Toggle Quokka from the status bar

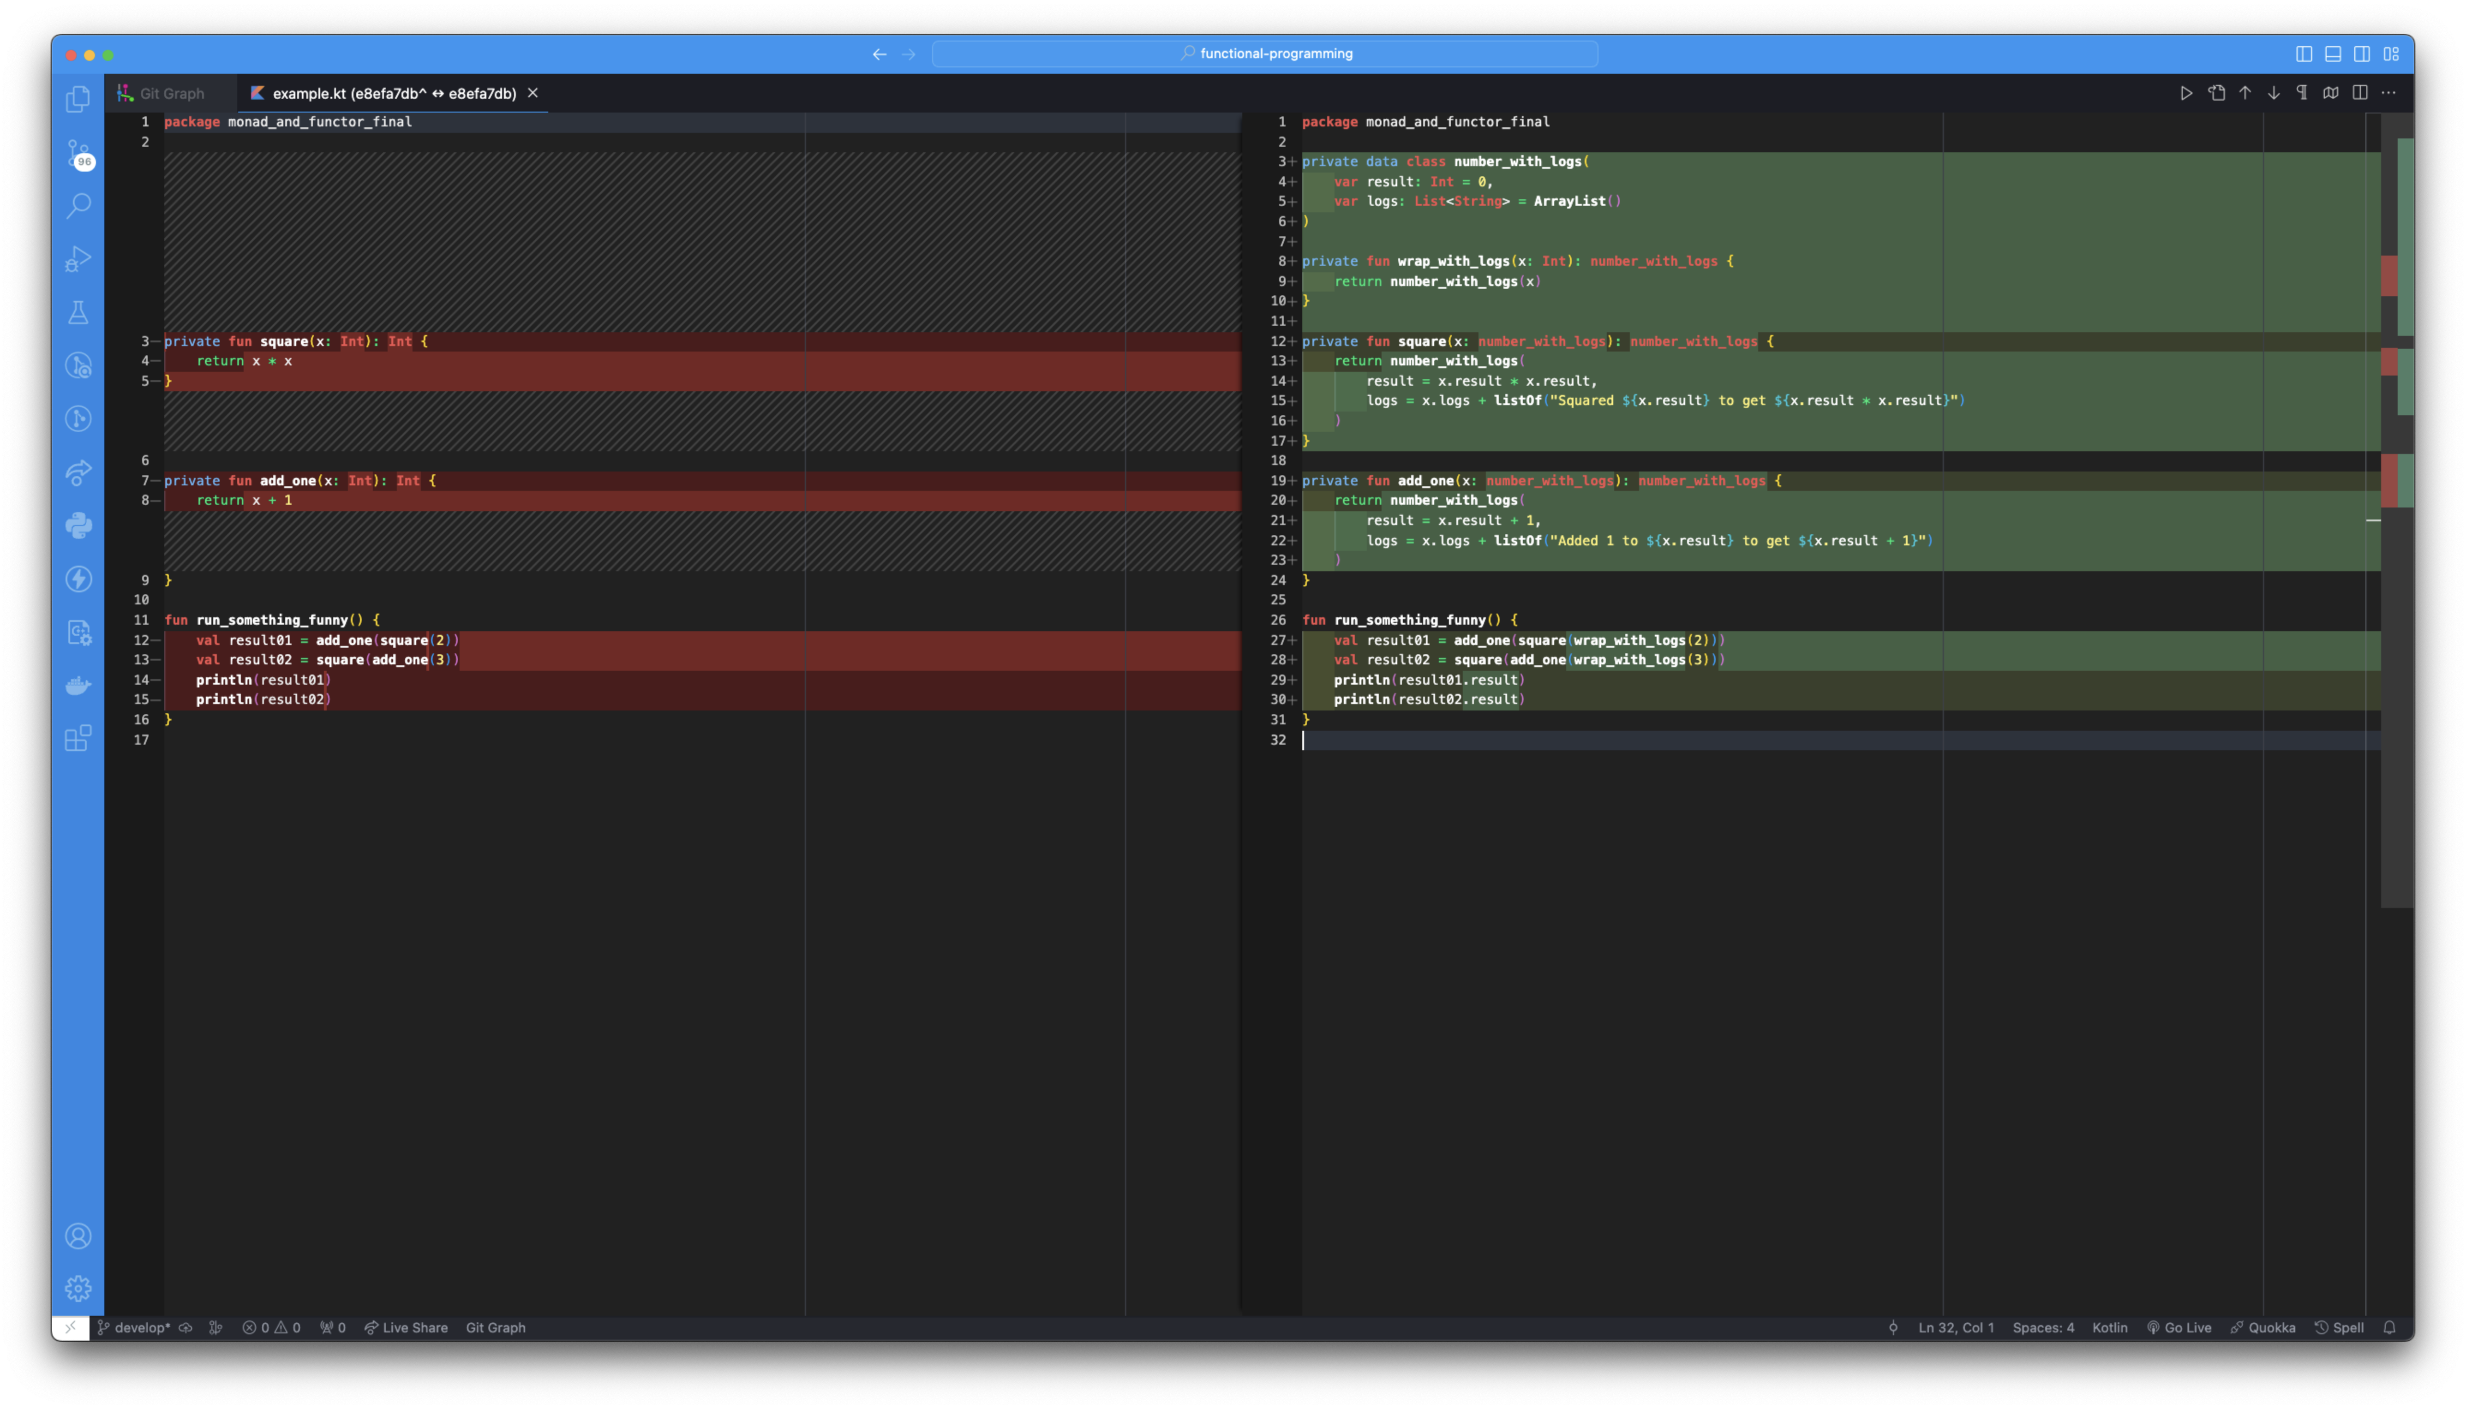point(2263,1328)
